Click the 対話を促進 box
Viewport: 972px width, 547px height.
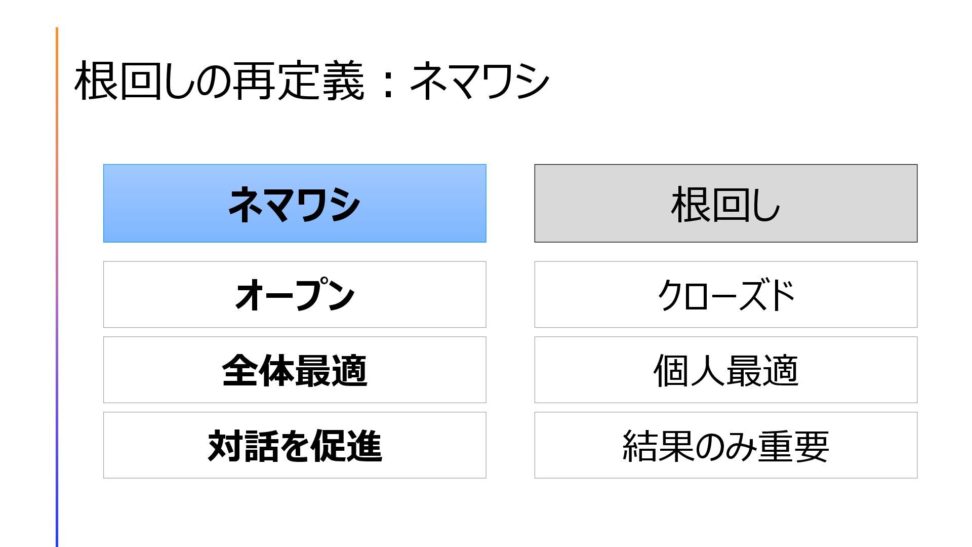tap(295, 445)
